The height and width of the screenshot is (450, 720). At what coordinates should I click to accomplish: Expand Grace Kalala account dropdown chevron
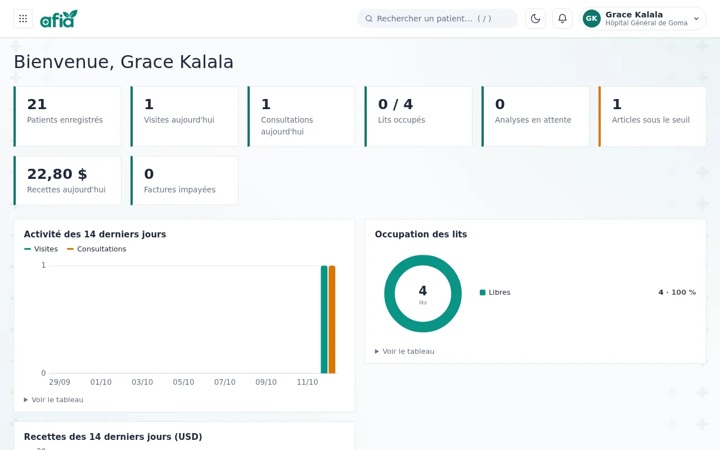point(696,19)
